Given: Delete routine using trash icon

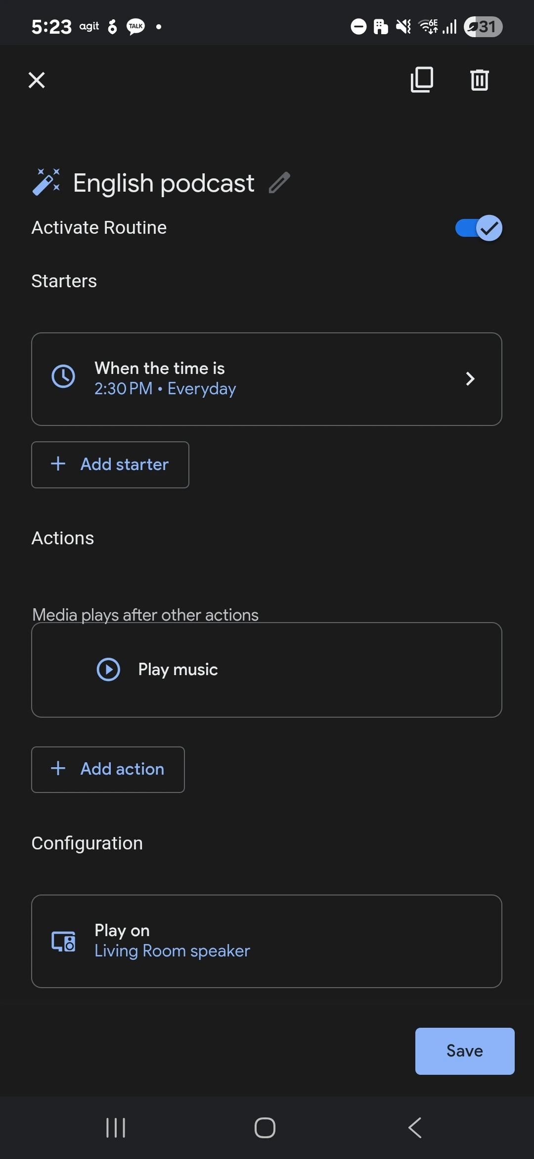Looking at the screenshot, I should coord(479,80).
